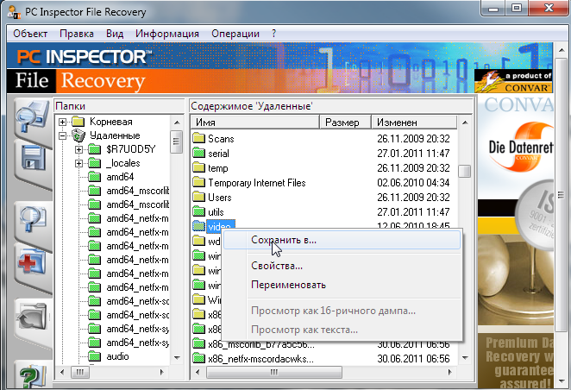571x390 pixels.
Task: Sort list by Изменен column header
Action: (x=414, y=122)
